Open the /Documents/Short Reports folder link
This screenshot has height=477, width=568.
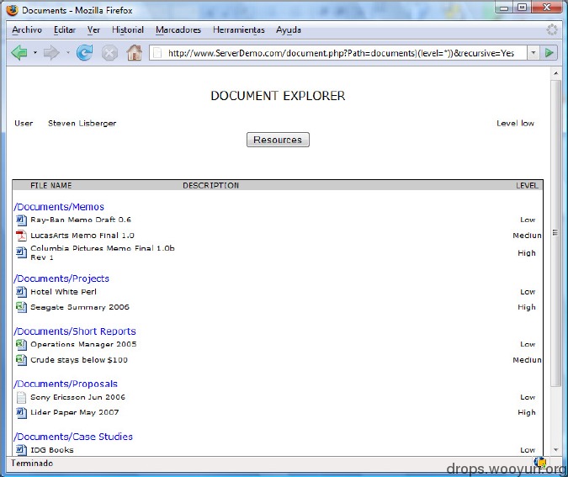point(75,331)
